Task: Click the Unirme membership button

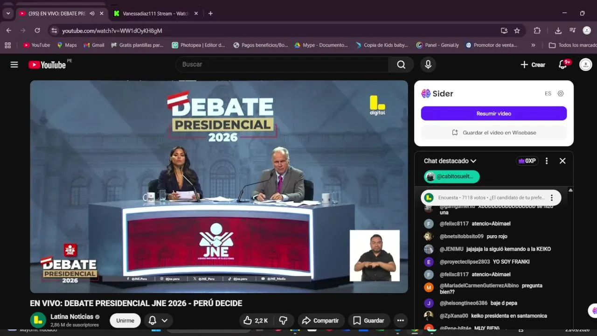Action: (x=125, y=321)
